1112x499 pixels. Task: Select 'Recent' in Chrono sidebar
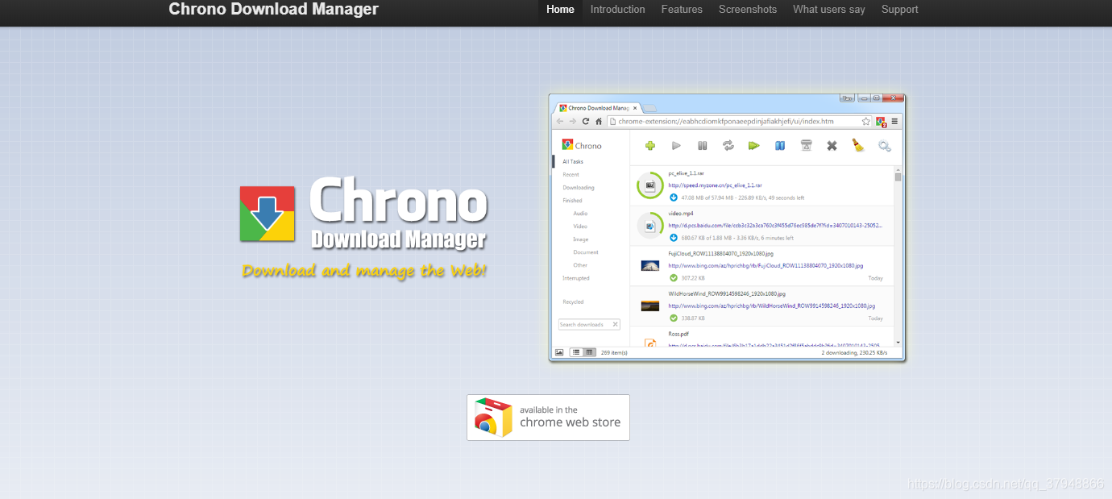click(x=571, y=175)
